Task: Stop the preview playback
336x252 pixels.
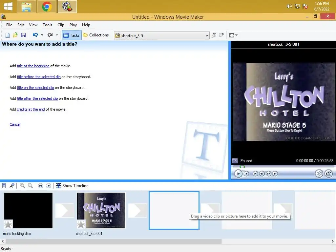Action: coord(246,174)
